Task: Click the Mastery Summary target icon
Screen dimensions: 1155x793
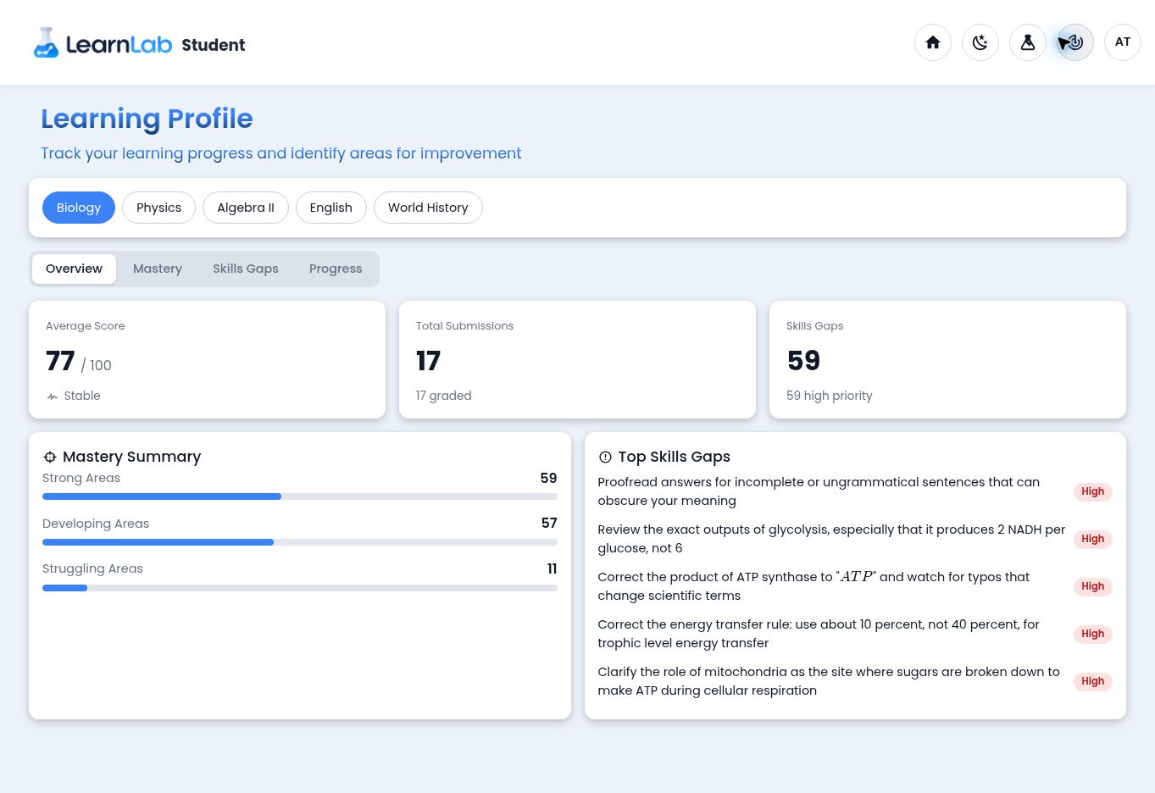Action: click(x=50, y=457)
